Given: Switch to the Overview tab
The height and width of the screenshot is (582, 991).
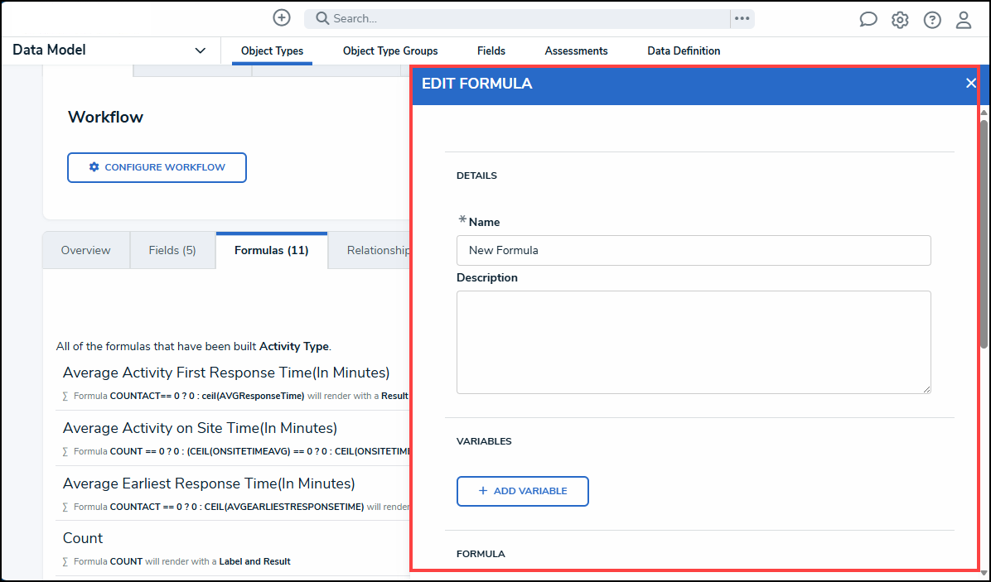Looking at the screenshot, I should 85,250.
